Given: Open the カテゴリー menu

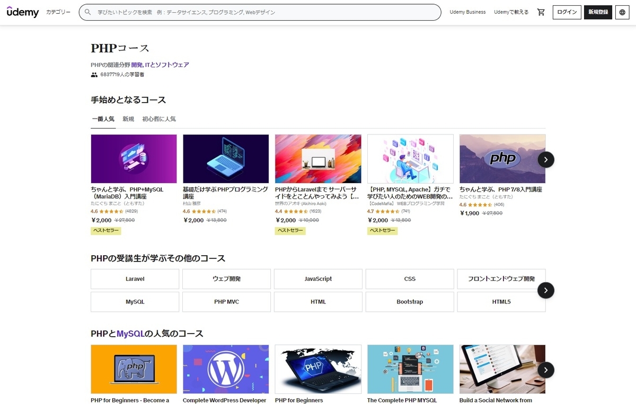Looking at the screenshot, I should 58,12.
